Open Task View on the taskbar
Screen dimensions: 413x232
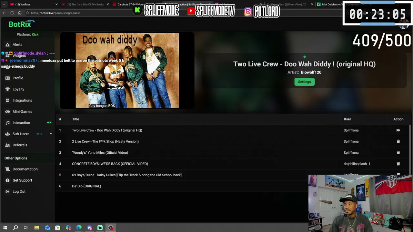(x=26, y=228)
